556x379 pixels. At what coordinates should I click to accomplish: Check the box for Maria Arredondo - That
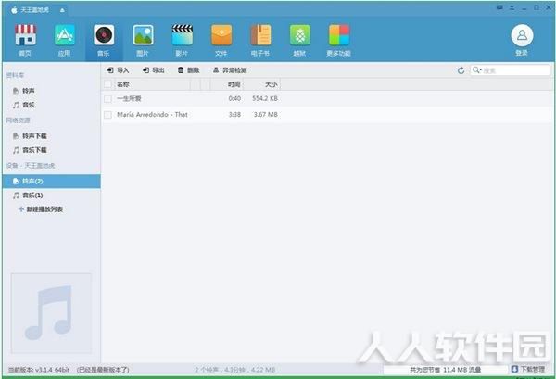[107, 115]
